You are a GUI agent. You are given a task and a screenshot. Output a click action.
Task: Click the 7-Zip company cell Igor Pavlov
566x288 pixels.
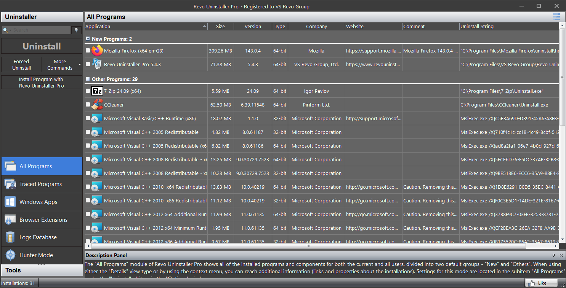point(316,91)
